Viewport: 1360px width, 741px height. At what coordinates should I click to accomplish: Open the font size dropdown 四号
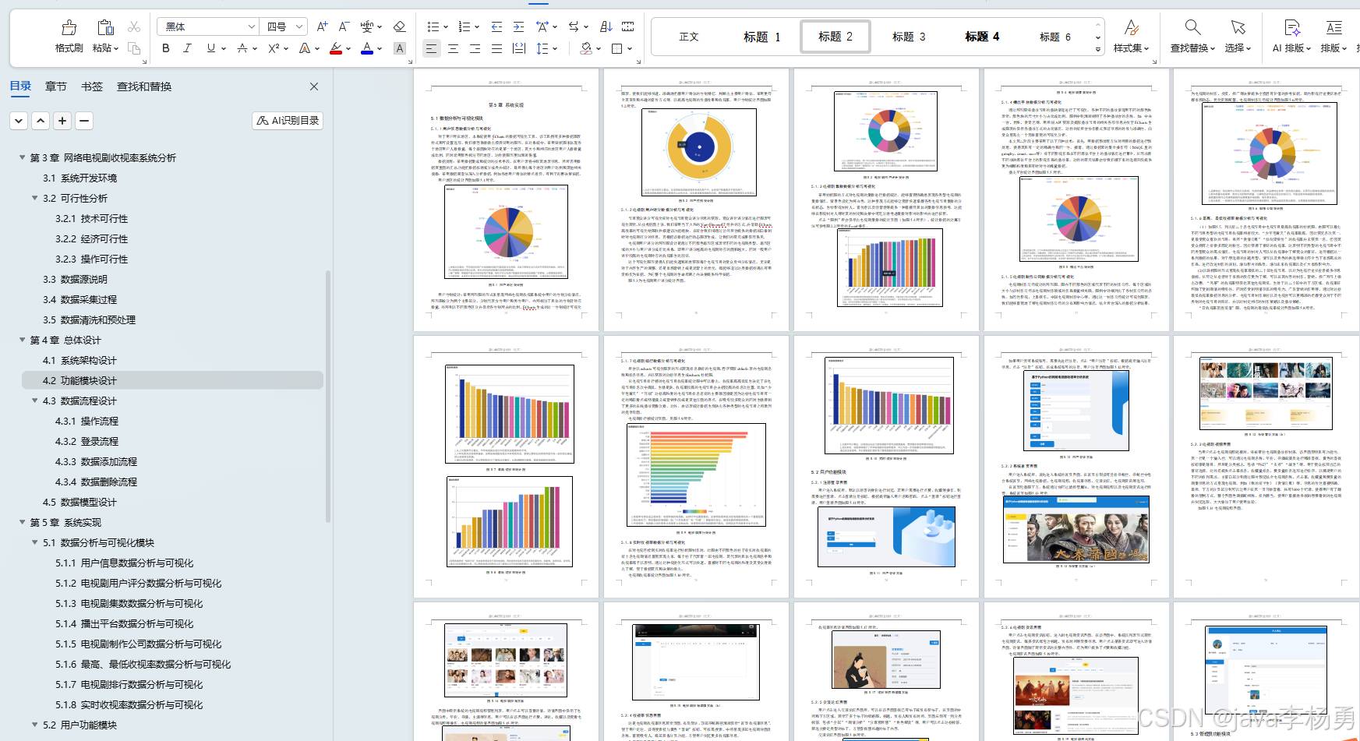coord(300,26)
